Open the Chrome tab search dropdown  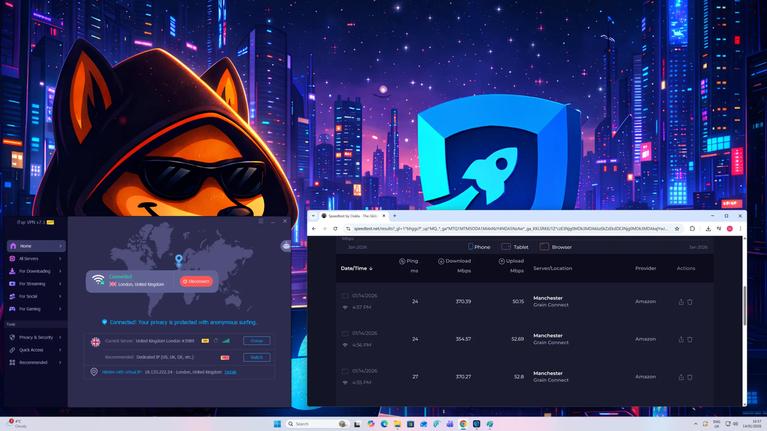pos(313,216)
